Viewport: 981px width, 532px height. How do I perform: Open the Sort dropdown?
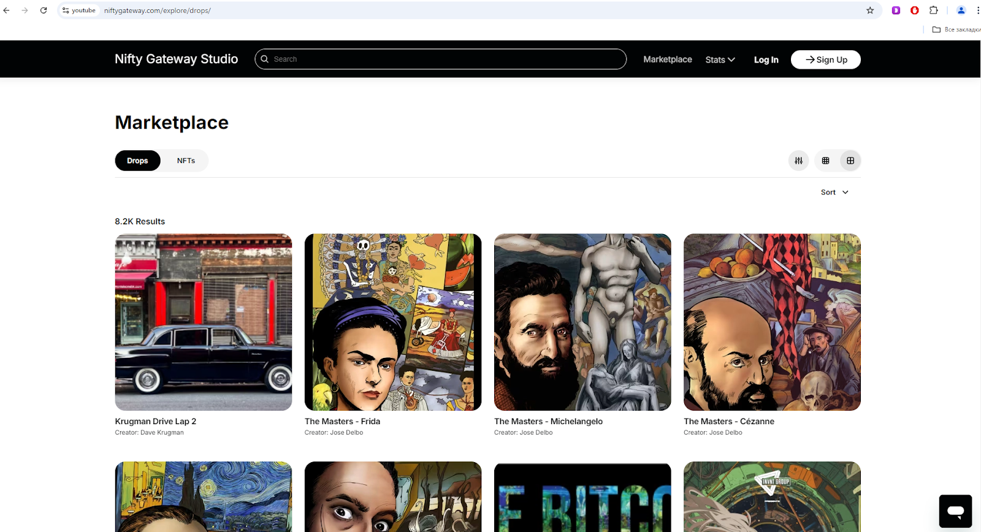(834, 192)
